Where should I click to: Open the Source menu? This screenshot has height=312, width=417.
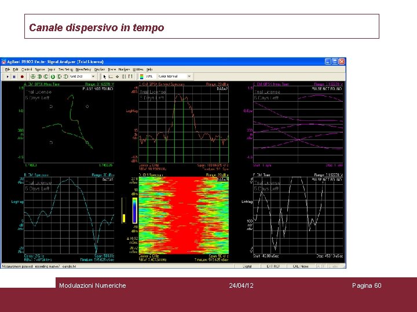pos(40,69)
